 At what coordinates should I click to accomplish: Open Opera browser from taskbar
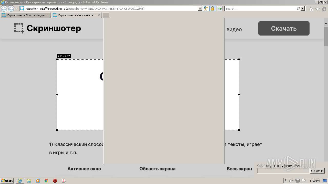point(55,181)
